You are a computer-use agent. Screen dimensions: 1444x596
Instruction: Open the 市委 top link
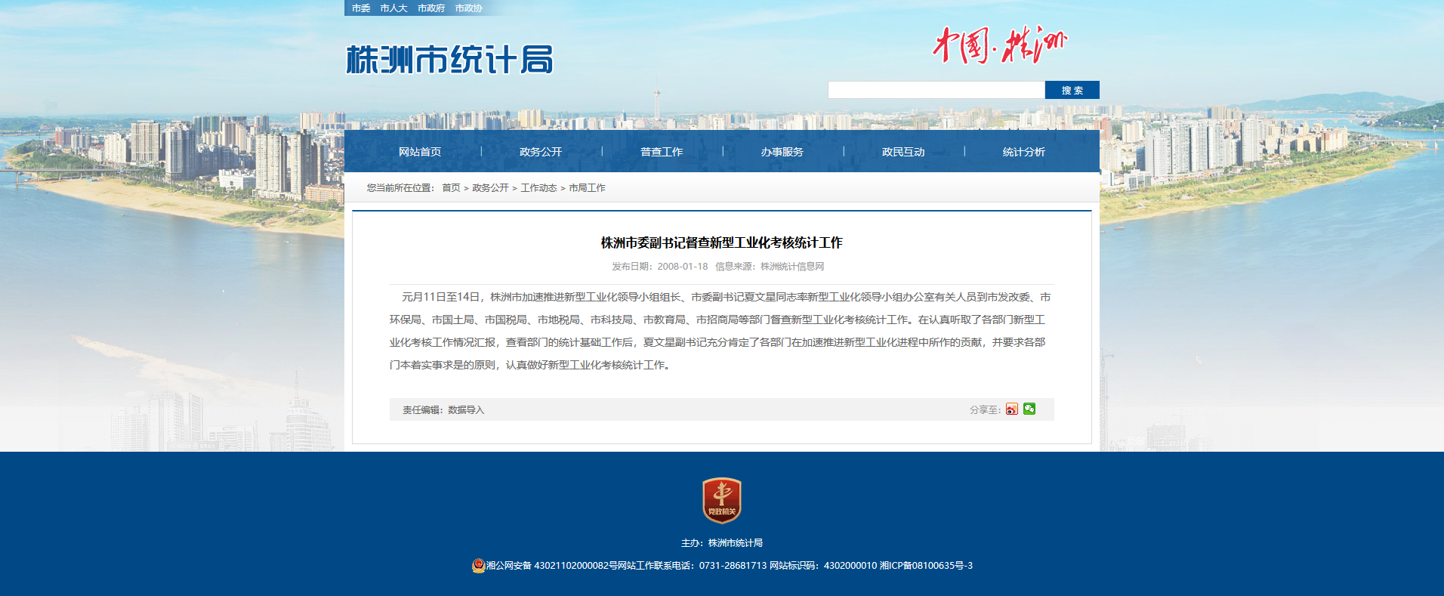coord(361,8)
